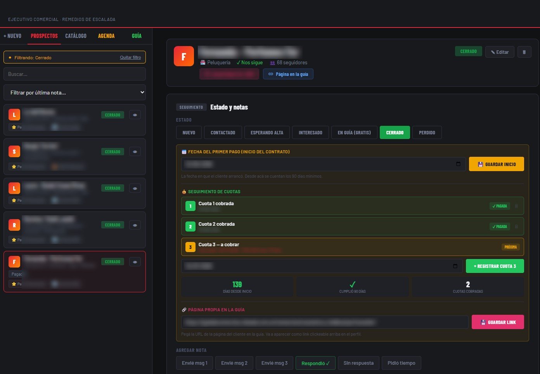Open the + Nuevo tab in the sidebar
The image size is (540, 374).
[x=12, y=36]
